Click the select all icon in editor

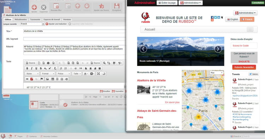[114, 63]
